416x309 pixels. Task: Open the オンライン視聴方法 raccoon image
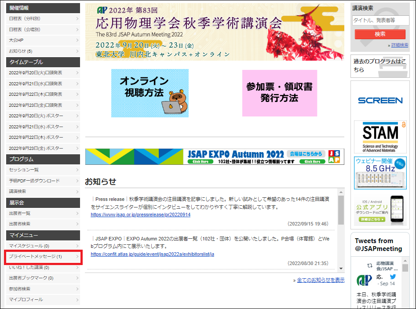150,93
